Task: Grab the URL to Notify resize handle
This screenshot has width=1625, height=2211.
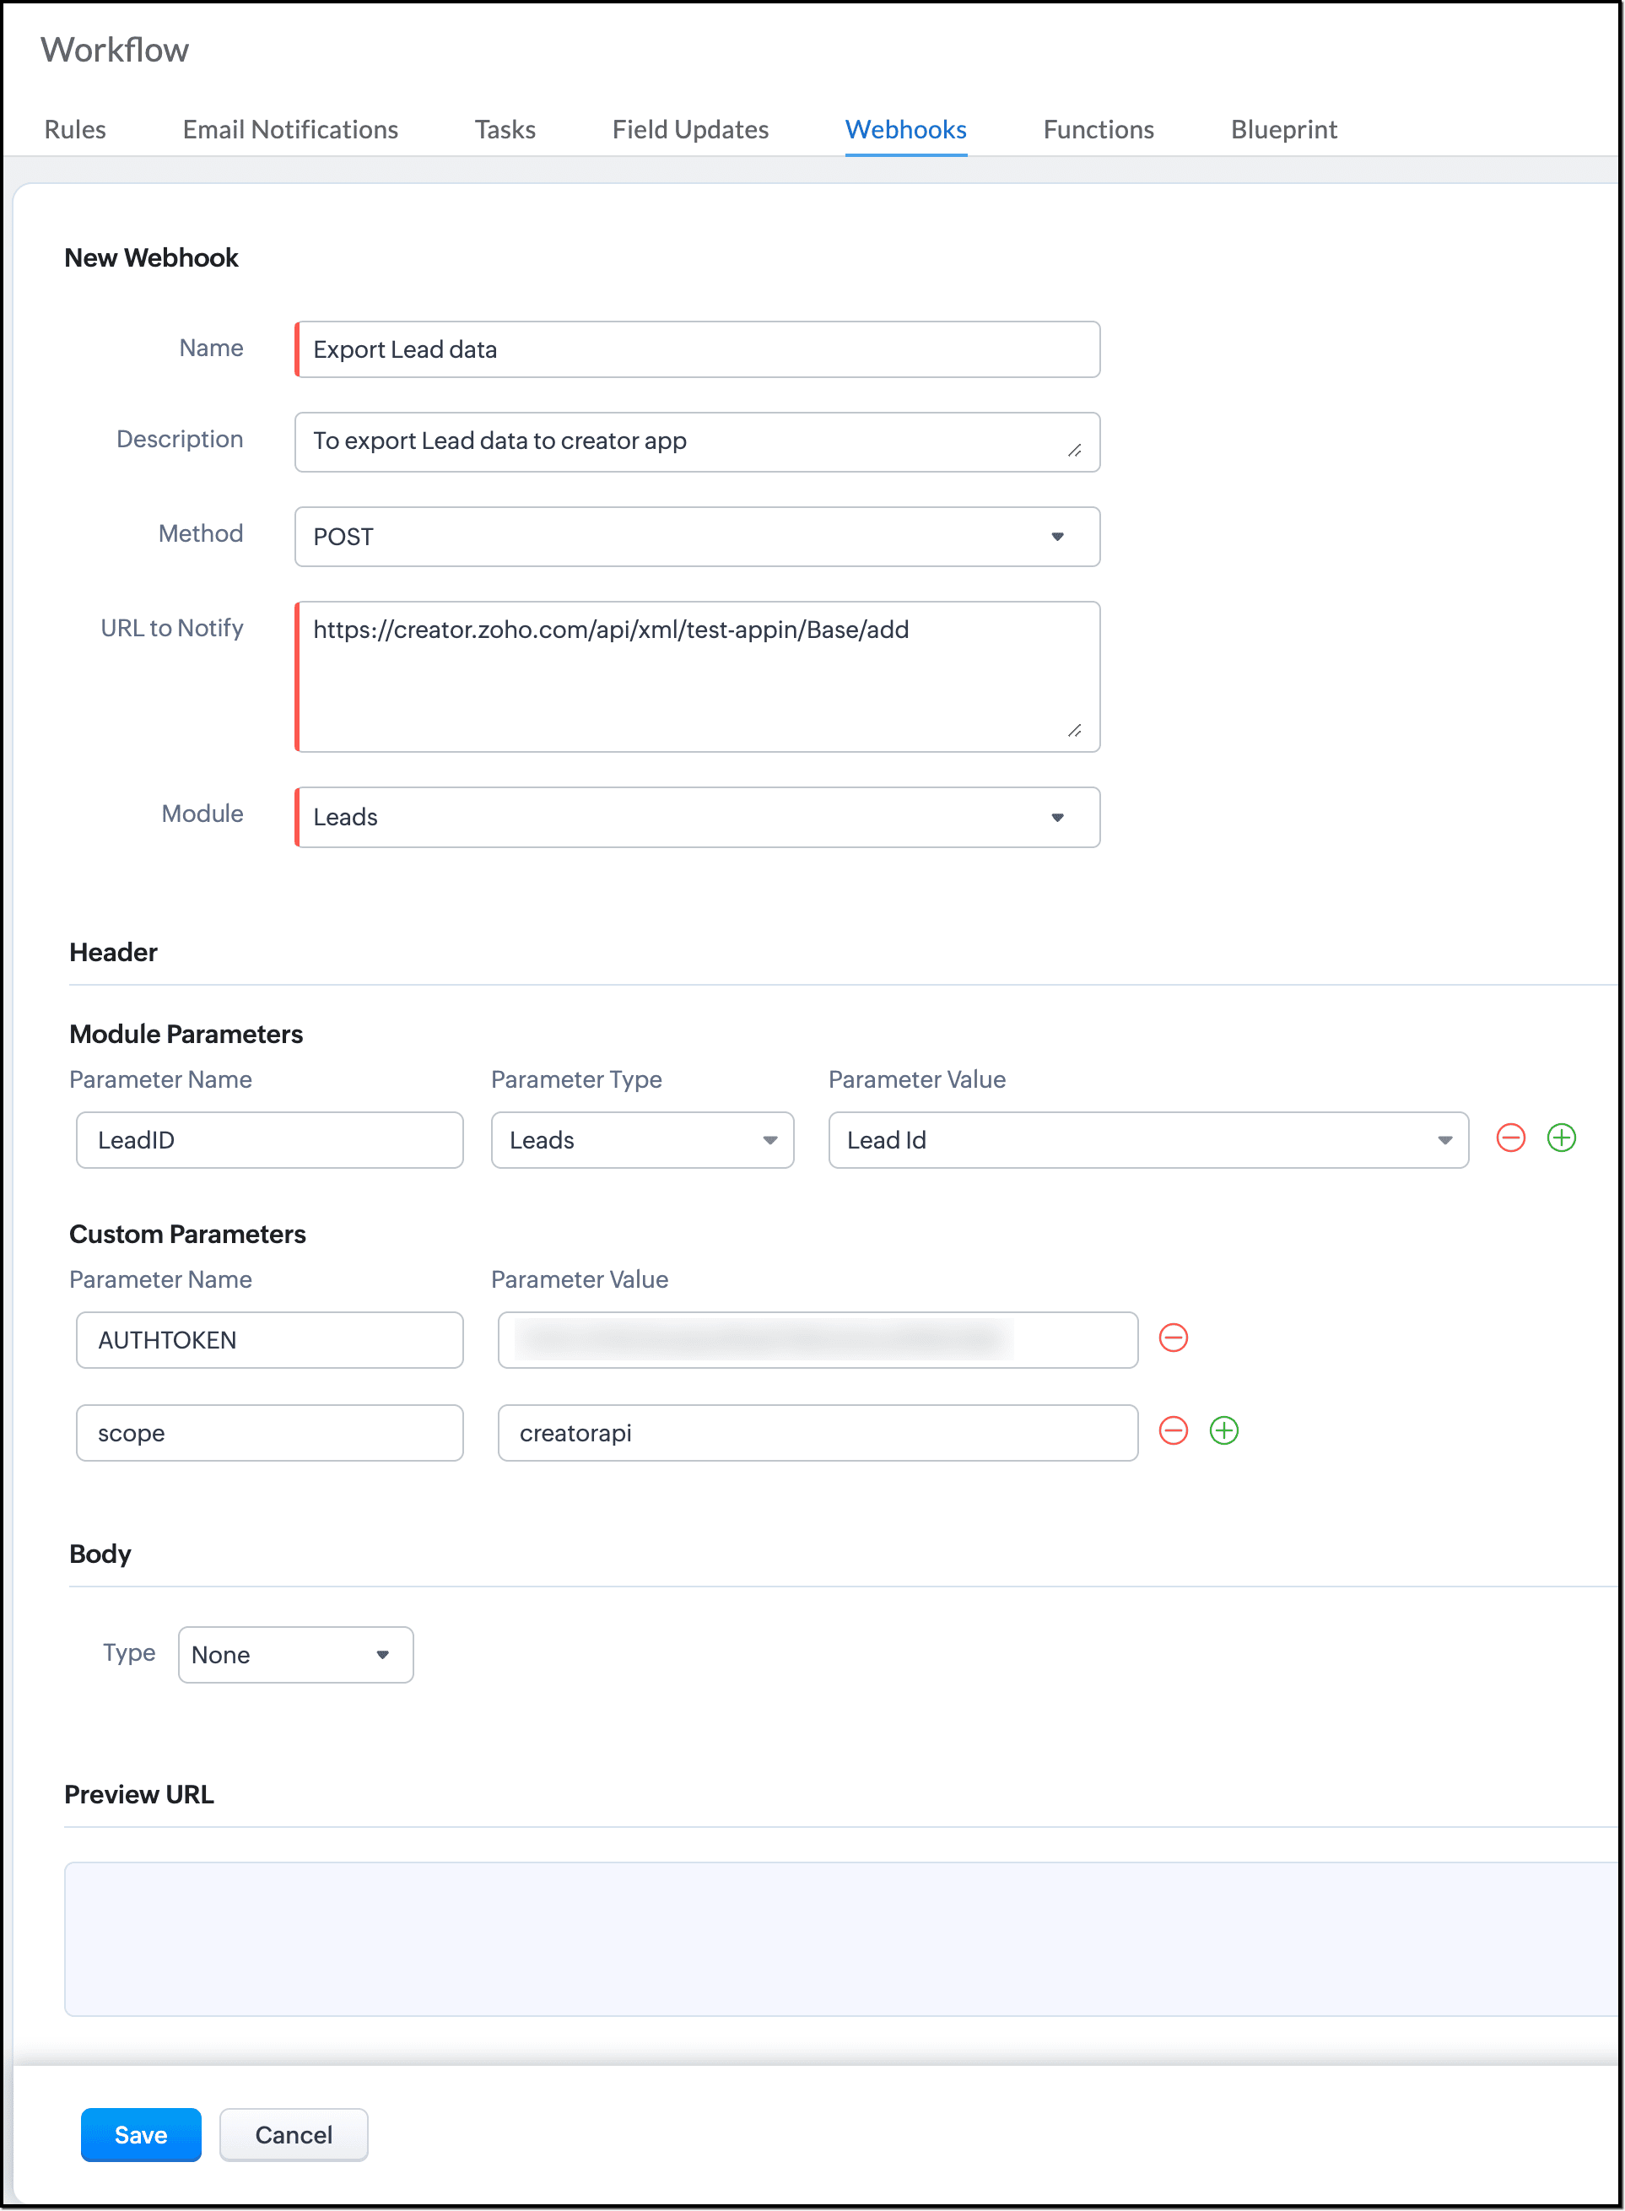Action: coord(1074,731)
